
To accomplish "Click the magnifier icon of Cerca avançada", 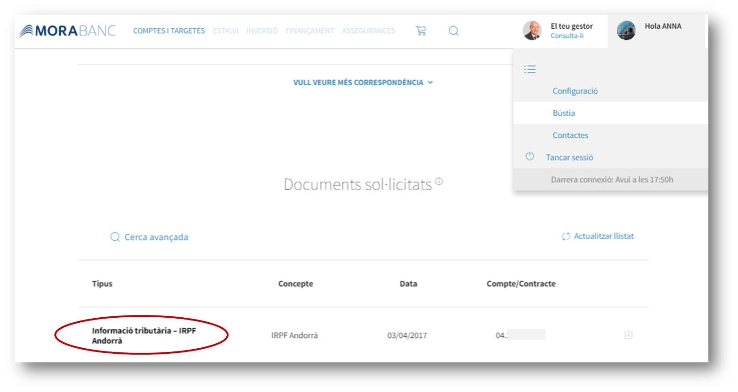I will click(x=115, y=237).
